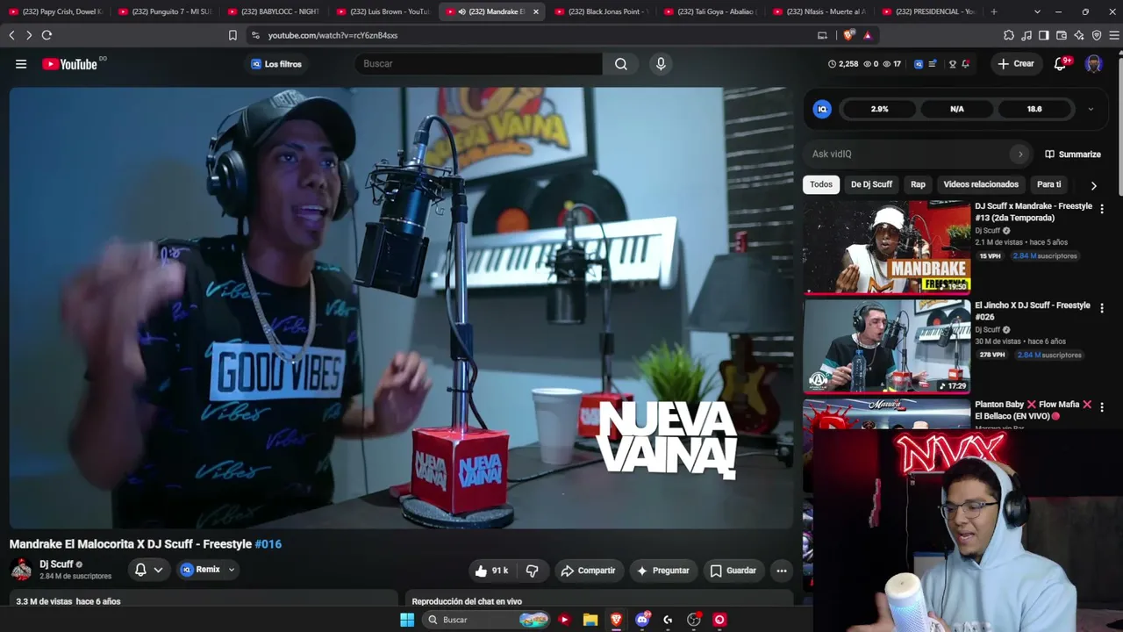The image size is (1123, 632).
Task: Go to the YouTube home logo
Action: tap(69, 64)
